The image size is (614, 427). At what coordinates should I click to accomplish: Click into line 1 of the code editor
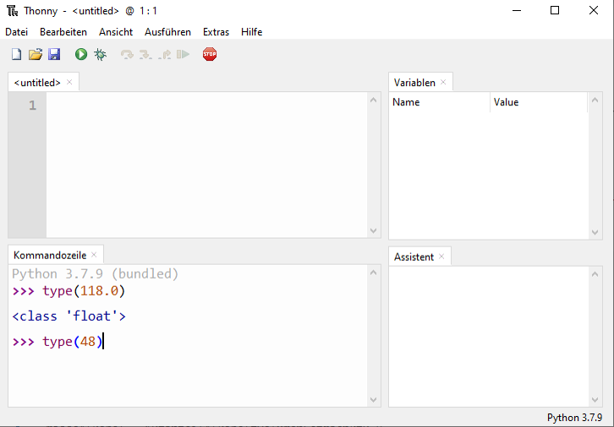click(203, 106)
